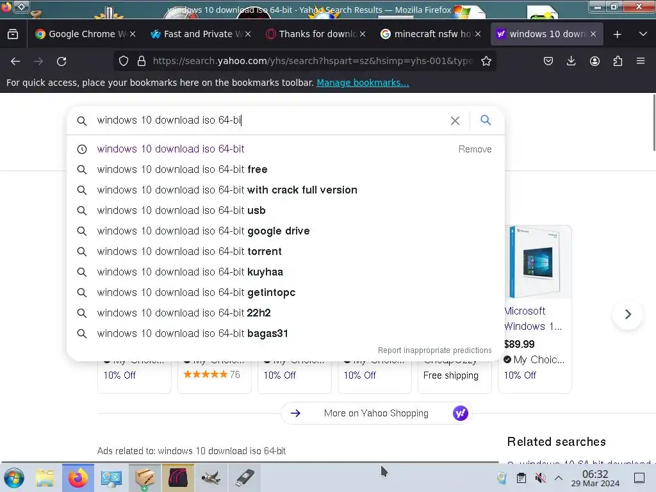Open the clipboard tray icon

[521, 478]
